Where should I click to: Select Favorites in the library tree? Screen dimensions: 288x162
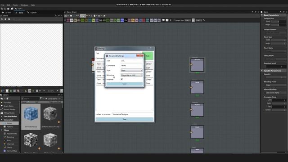(7, 103)
